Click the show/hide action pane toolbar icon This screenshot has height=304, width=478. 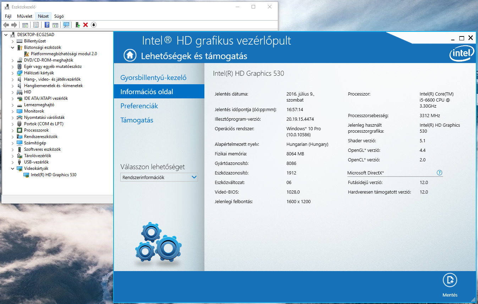pyautogui.click(x=55, y=25)
